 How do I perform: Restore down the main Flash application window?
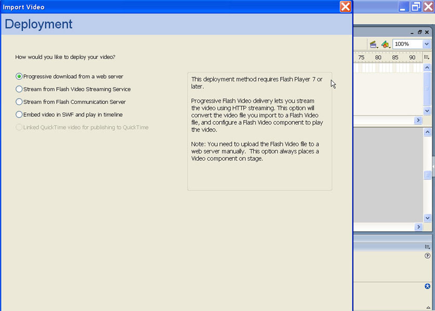(416, 7)
